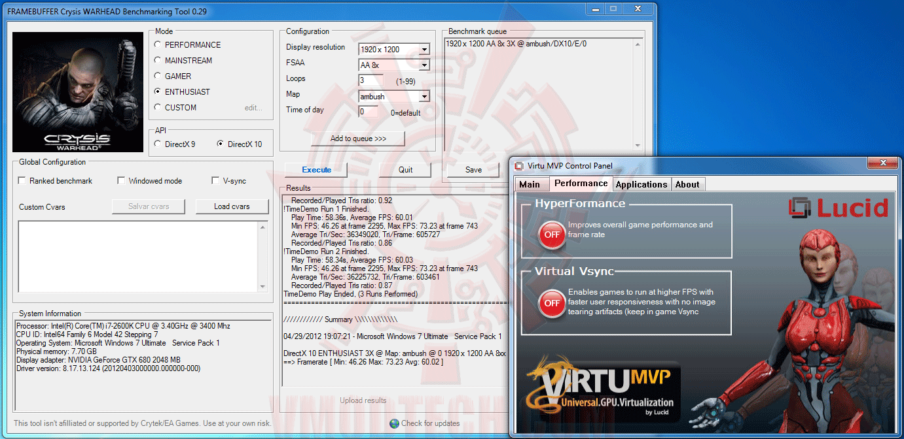904x439 pixels.
Task: Click the Virtu MVP title bar icon
Action: [x=519, y=166]
